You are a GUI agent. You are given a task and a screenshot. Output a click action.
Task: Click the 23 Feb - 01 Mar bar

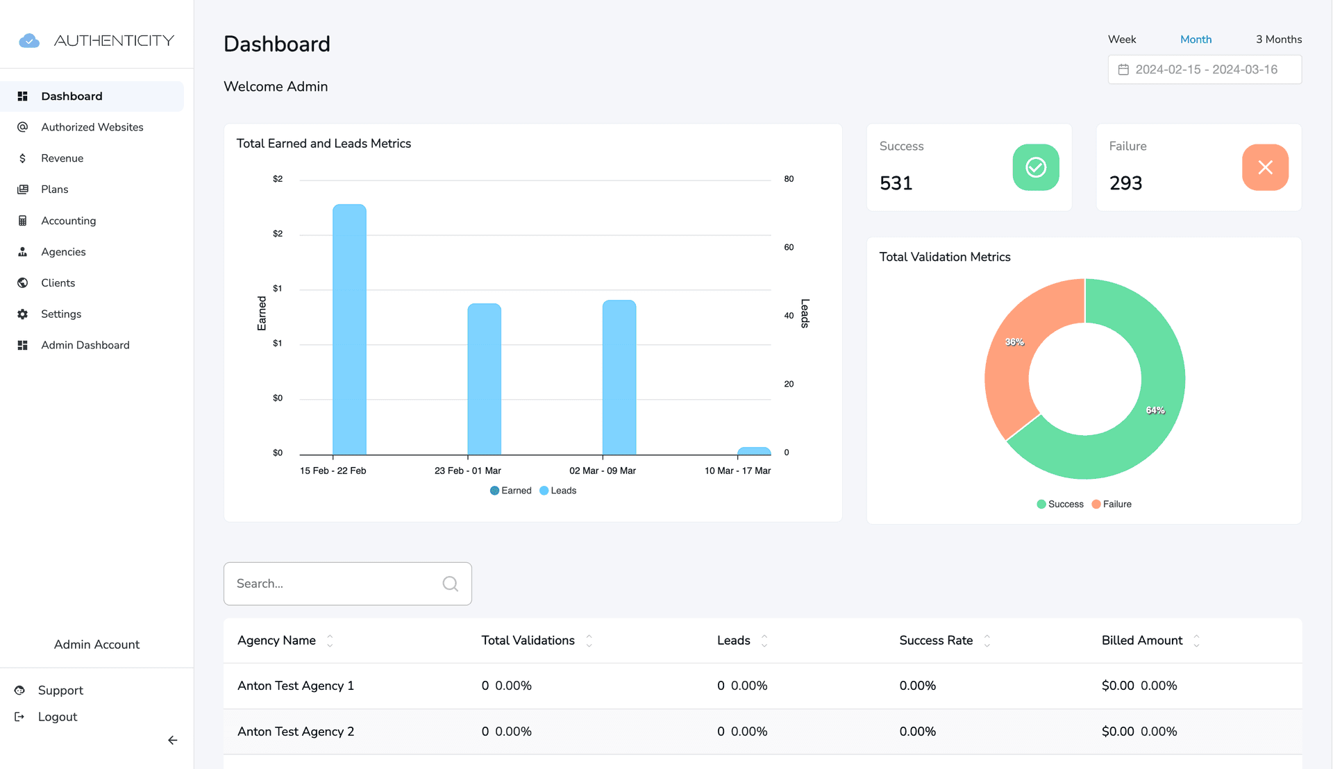484,380
